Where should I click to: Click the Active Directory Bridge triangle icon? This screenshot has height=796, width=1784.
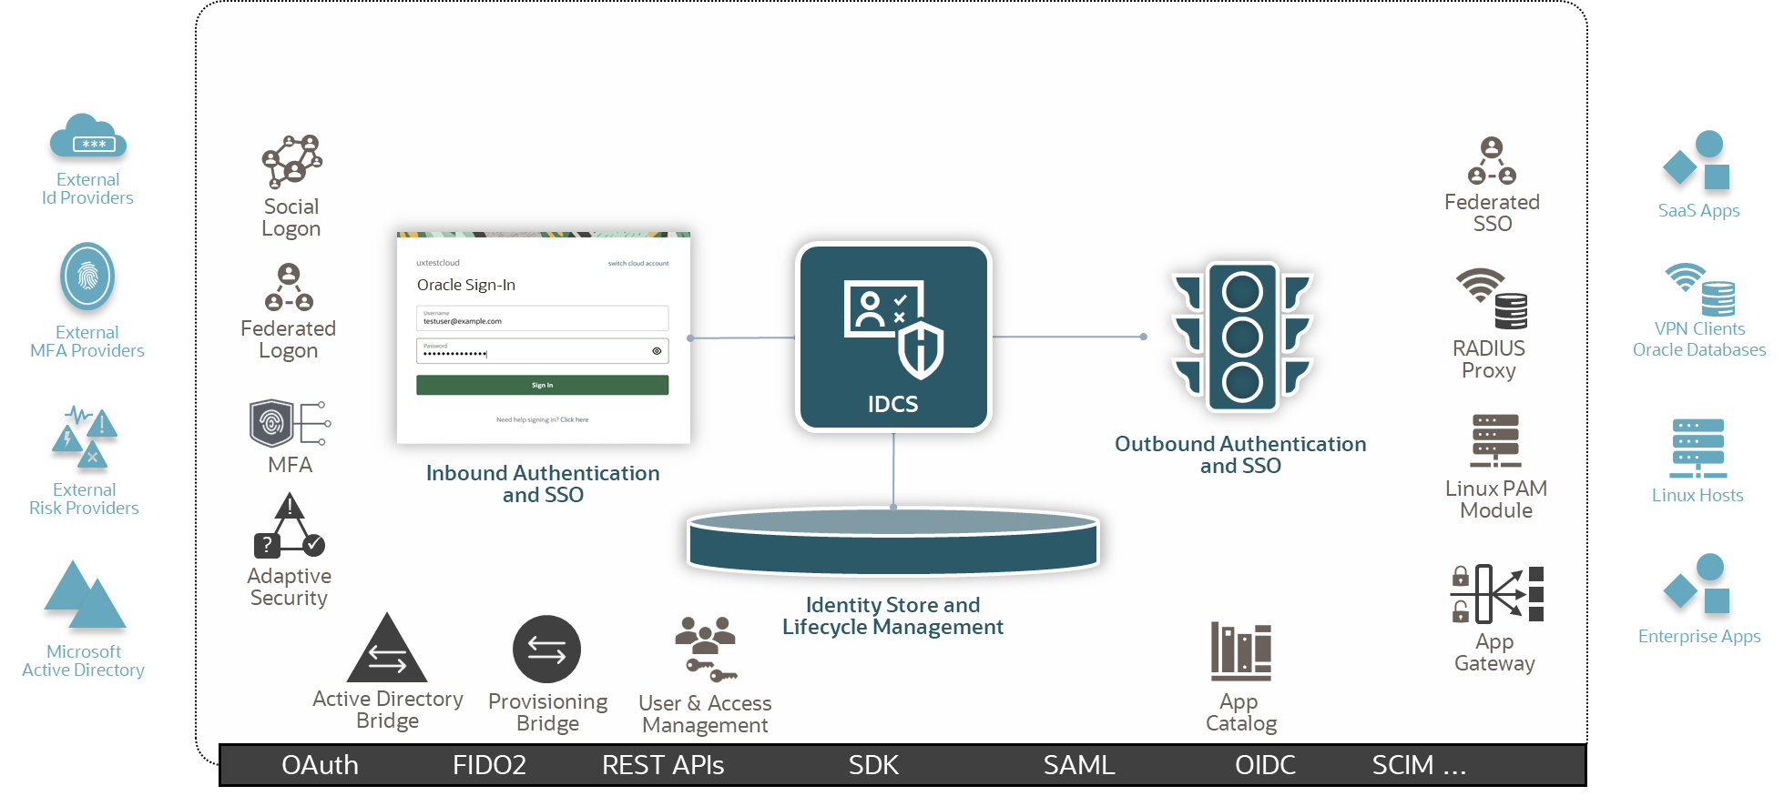(x=387, y=648)
